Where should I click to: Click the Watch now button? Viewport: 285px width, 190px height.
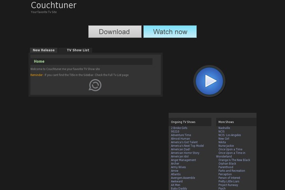[x=170, y=32]
